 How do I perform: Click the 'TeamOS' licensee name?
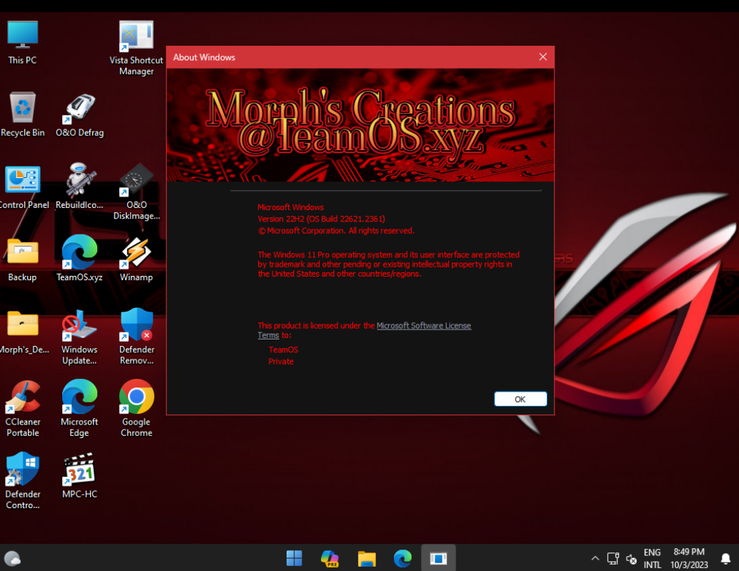click(x=283, y=349)
